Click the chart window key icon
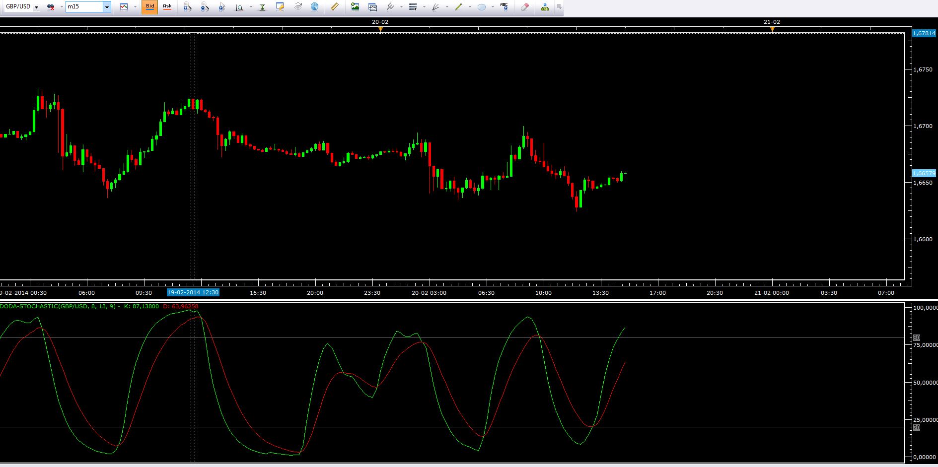 (x=280, y=7)
